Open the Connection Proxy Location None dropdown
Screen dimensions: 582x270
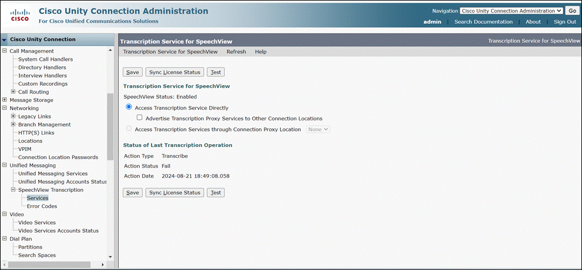coord(318,129)
